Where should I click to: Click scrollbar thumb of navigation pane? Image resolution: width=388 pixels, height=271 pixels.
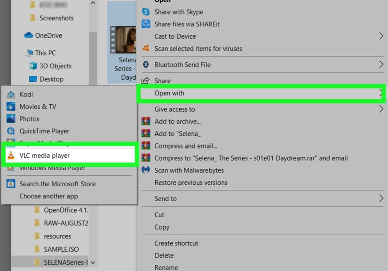93,58
